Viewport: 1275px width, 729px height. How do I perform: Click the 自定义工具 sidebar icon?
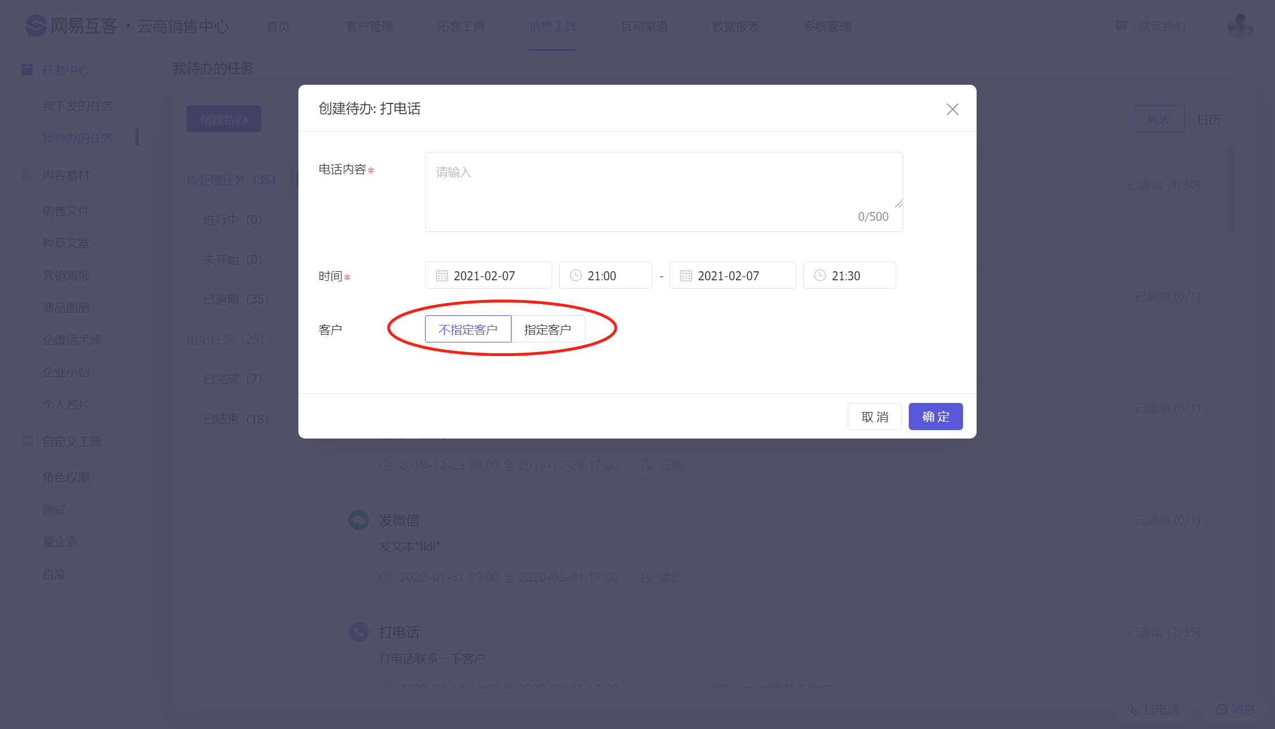click(27, 441)
